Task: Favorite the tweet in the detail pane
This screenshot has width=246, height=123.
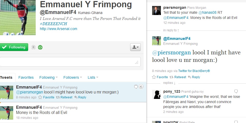Action: [x=160, y=77]
